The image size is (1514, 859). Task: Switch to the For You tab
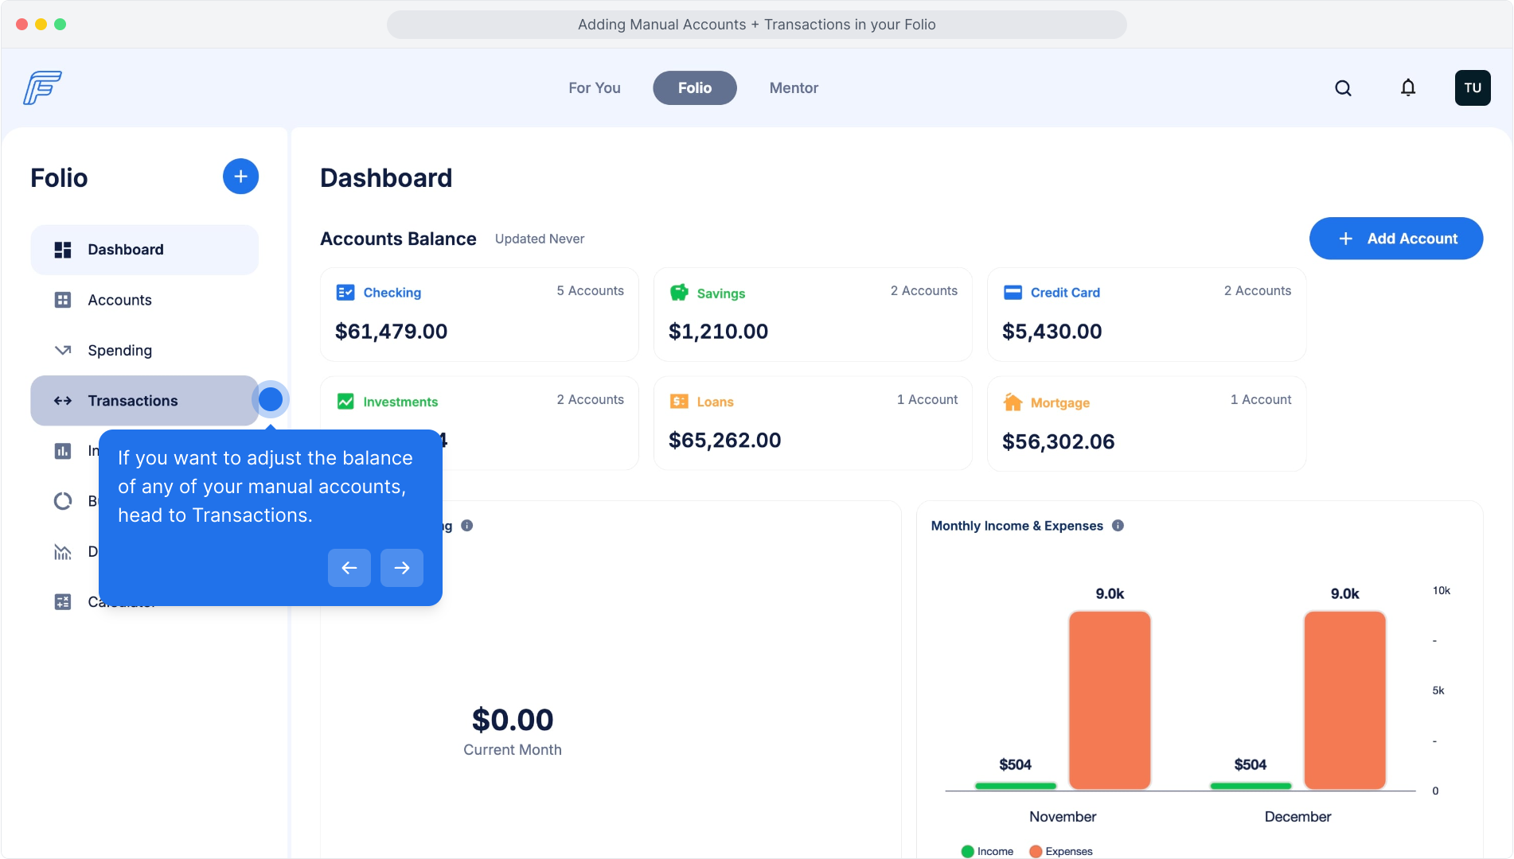594,88
